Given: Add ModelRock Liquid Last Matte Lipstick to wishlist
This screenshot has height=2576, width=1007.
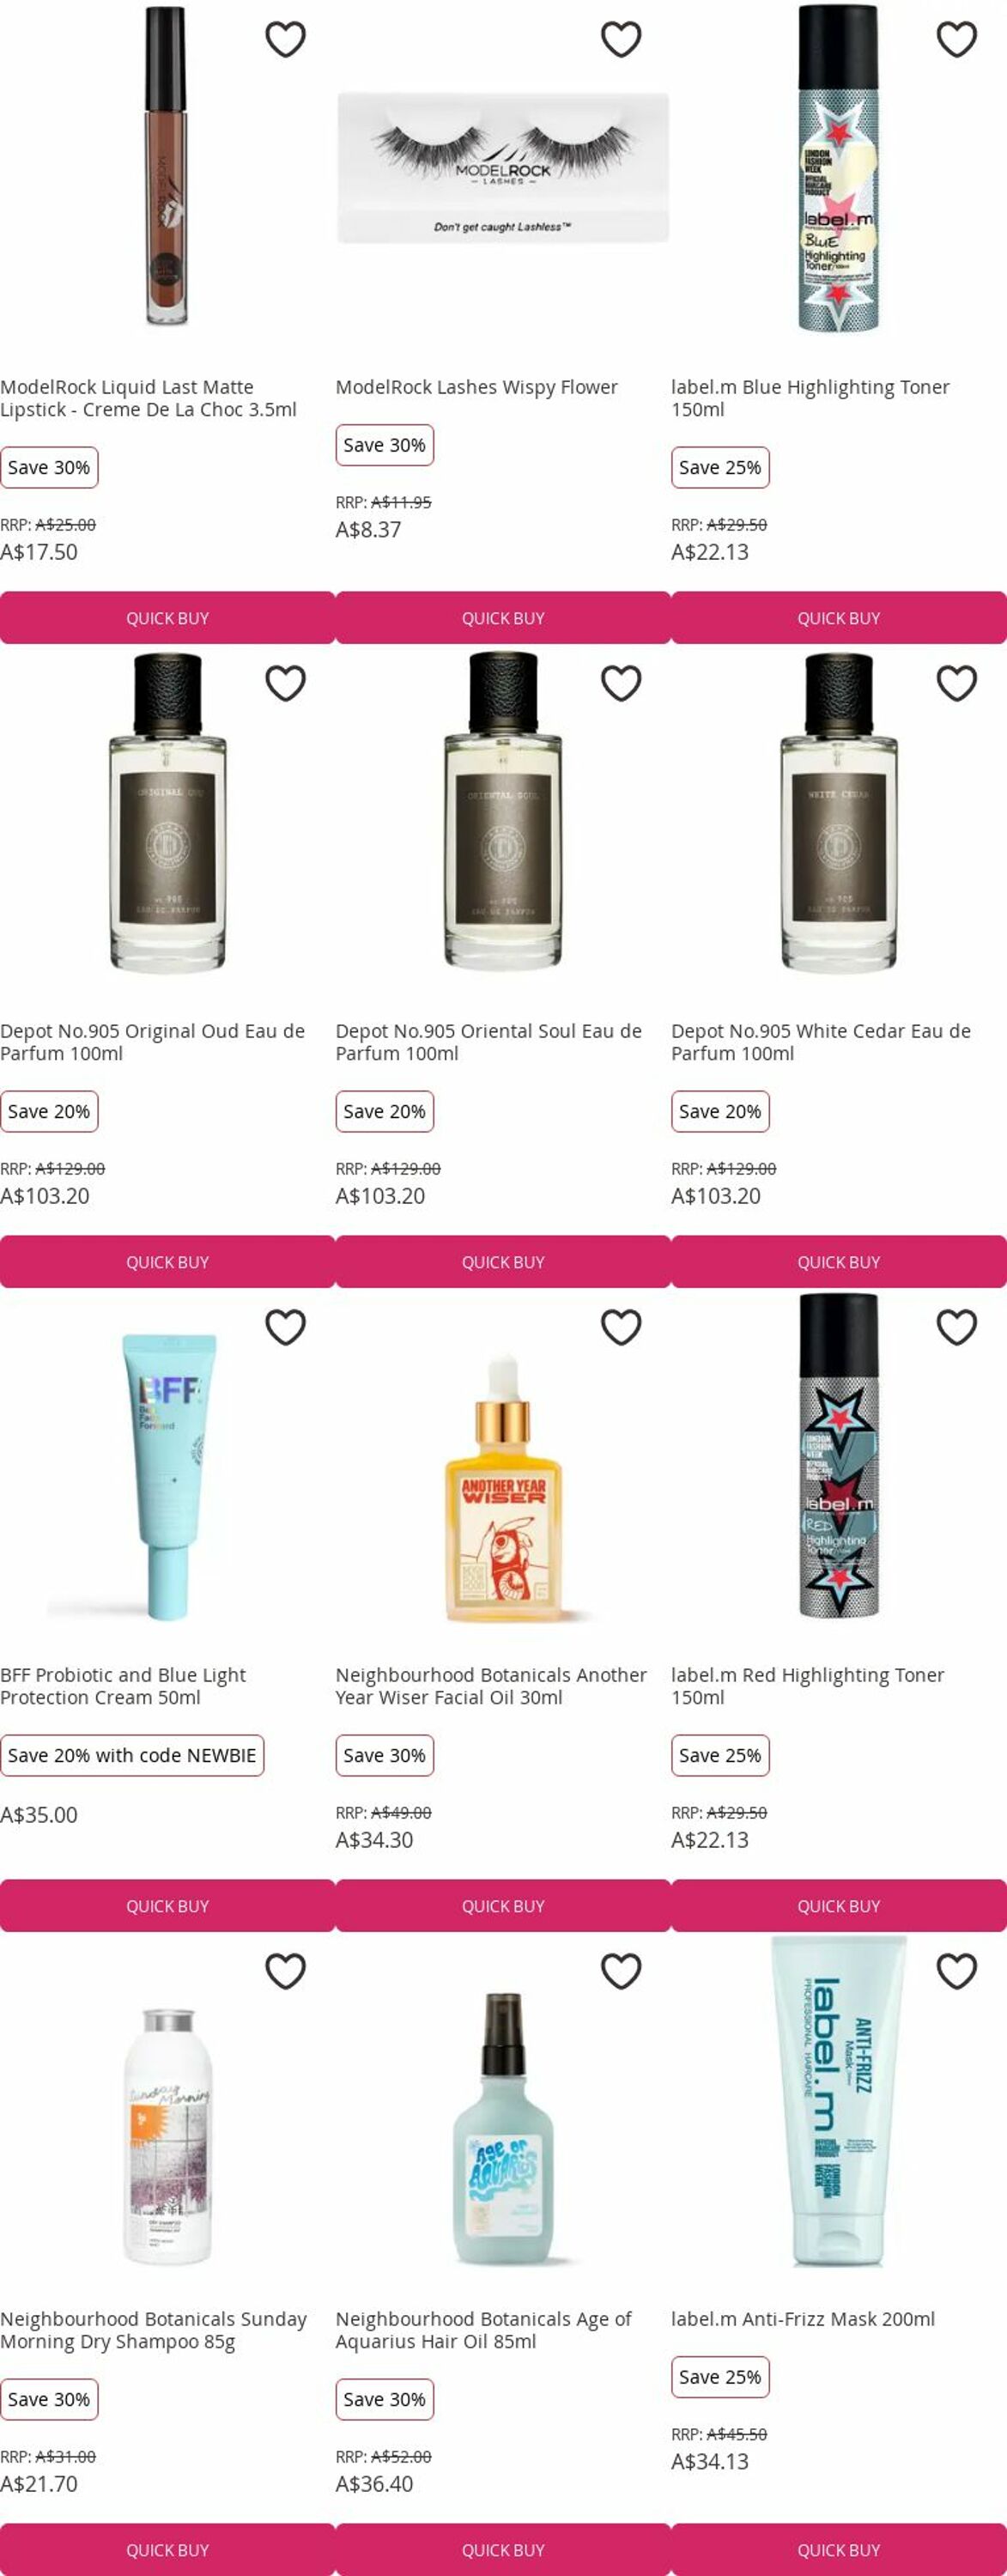Looking at the screenshot, I should 285,39.
